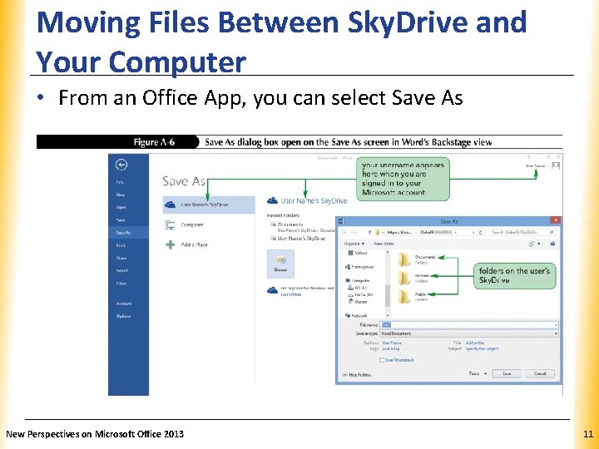Viewport: 599px width, 449px height.
Task: Click the Browse folder button
Action: (280, 264)
